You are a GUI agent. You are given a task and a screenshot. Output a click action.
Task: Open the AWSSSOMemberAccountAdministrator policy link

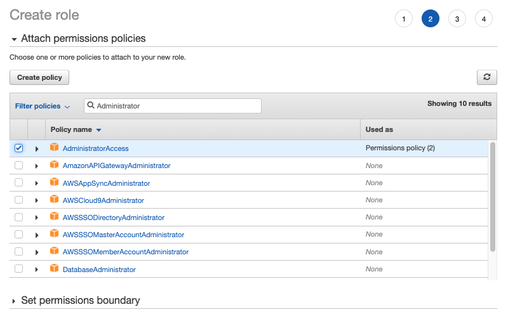click(x=126, y=252)
